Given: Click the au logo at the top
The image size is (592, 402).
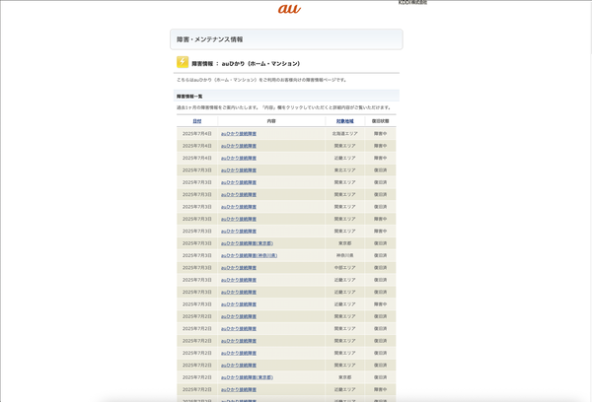Looking at the screenshot, I should pos(289,9).
